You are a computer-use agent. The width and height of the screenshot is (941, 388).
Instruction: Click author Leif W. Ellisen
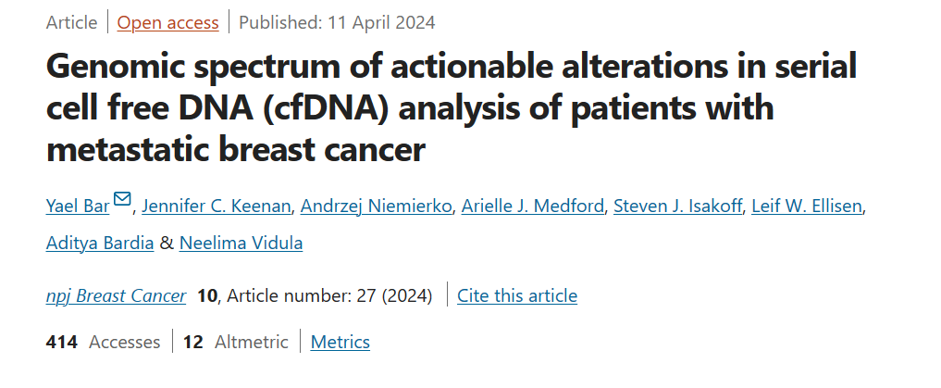point(807,207)
